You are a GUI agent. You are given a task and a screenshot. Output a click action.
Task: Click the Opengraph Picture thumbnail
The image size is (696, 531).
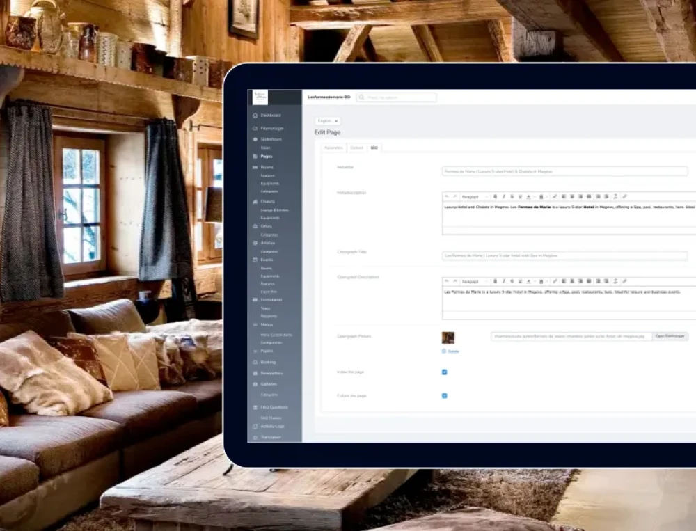pyautogui.click(x=448, y=338)
